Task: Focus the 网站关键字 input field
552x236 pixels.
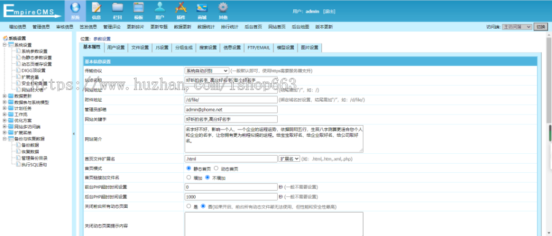Action: tap(231, 120)
